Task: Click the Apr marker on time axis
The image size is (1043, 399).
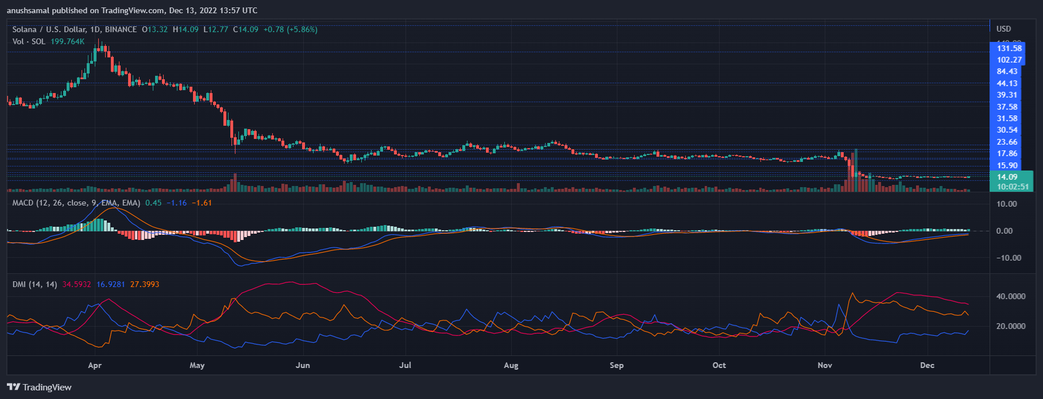Action: tap(95, 365)
